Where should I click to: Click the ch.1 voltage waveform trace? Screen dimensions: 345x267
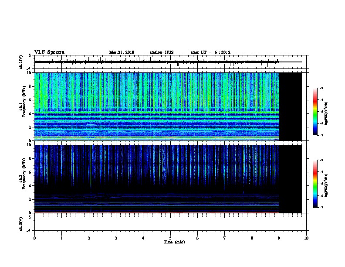point(157,62)
